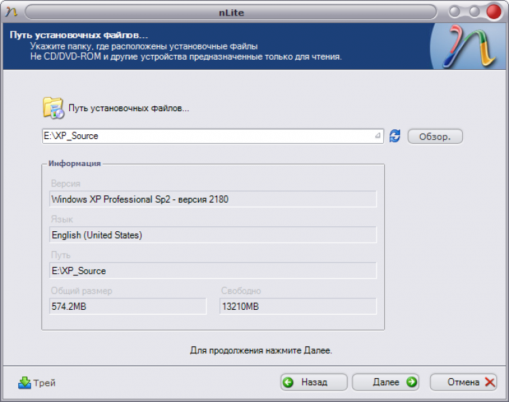Click the first gray title bar button
Image resolution: width=509 pixels, height=402 pixels.
point(455,12)
